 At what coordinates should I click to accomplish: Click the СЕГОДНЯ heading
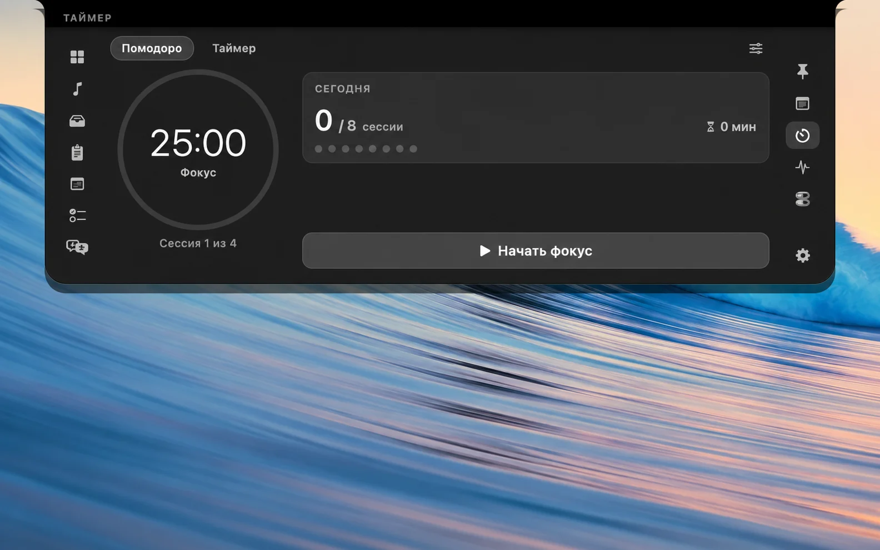343,89
